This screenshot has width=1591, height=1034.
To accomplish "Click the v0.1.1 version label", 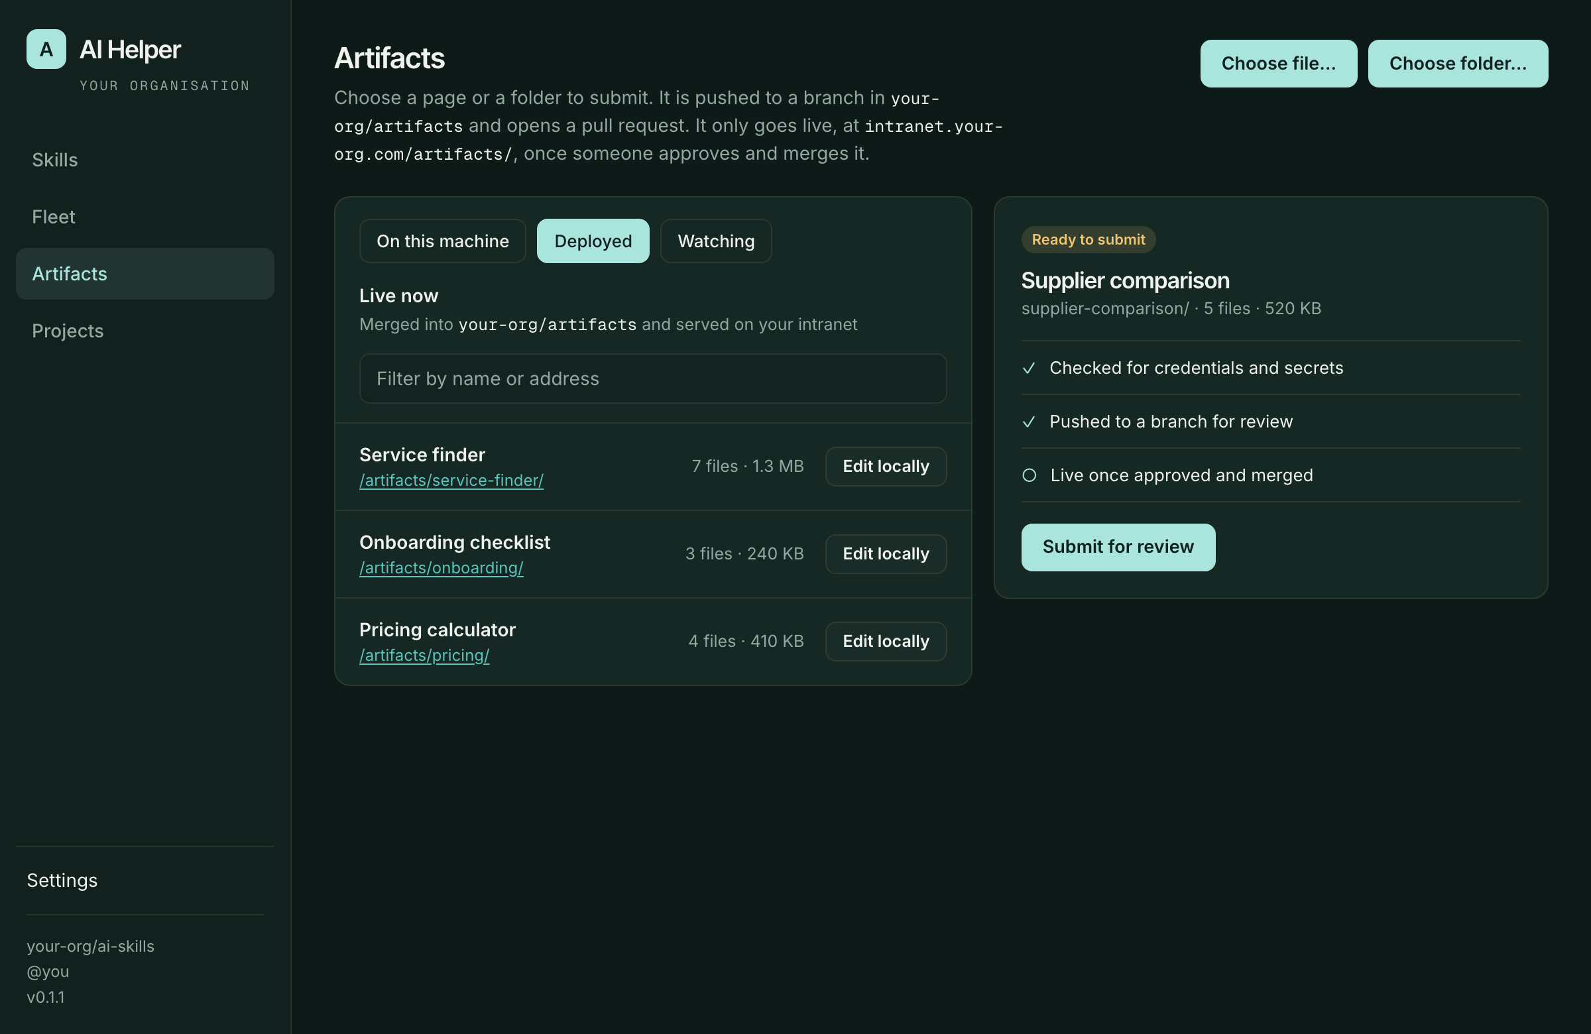I will pyautogui.click(x=46, y=998).
